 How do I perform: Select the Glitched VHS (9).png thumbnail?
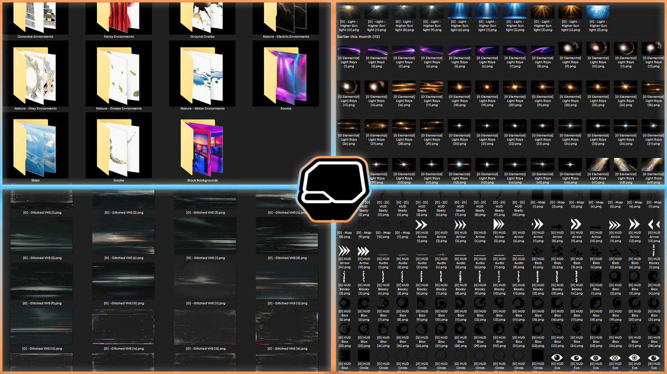[x=42, y=281]
